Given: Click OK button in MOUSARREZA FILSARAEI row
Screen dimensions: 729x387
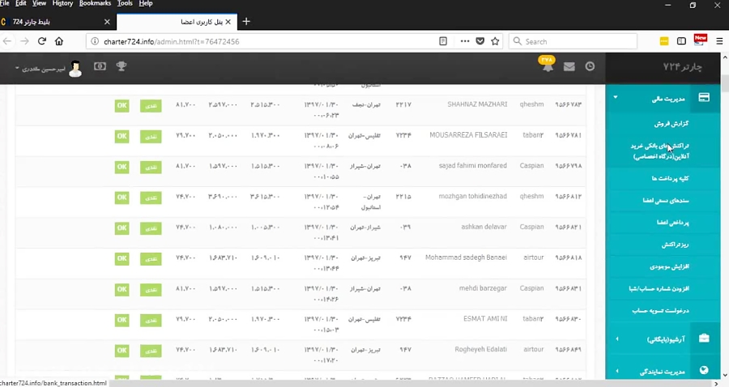Looking at the screenshot, I should pos(122,136).
